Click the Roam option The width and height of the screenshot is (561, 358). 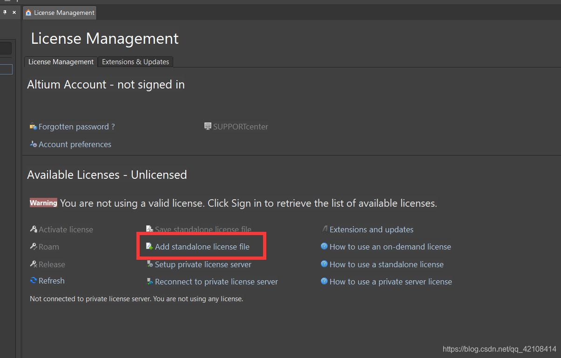click(48, 247)
